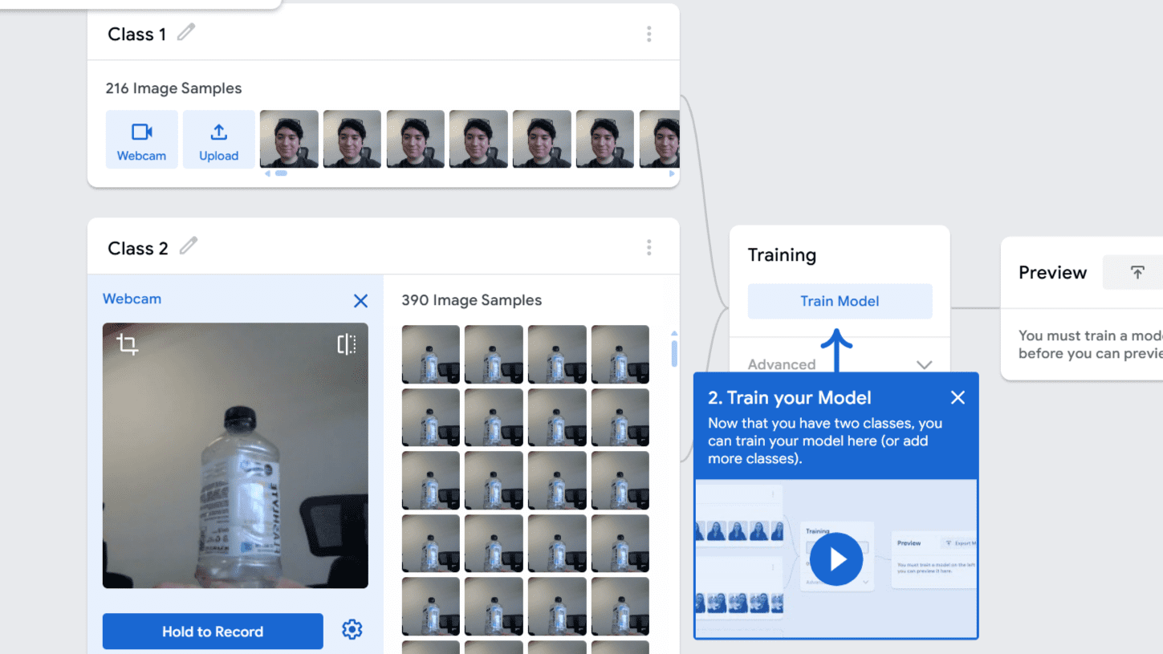Screen dimensions: 1163x654
Task: Click the live webcam preview image
Action: pos(235,456)
